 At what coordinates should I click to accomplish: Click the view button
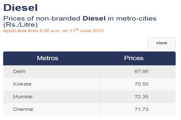[x=161, y=43]
